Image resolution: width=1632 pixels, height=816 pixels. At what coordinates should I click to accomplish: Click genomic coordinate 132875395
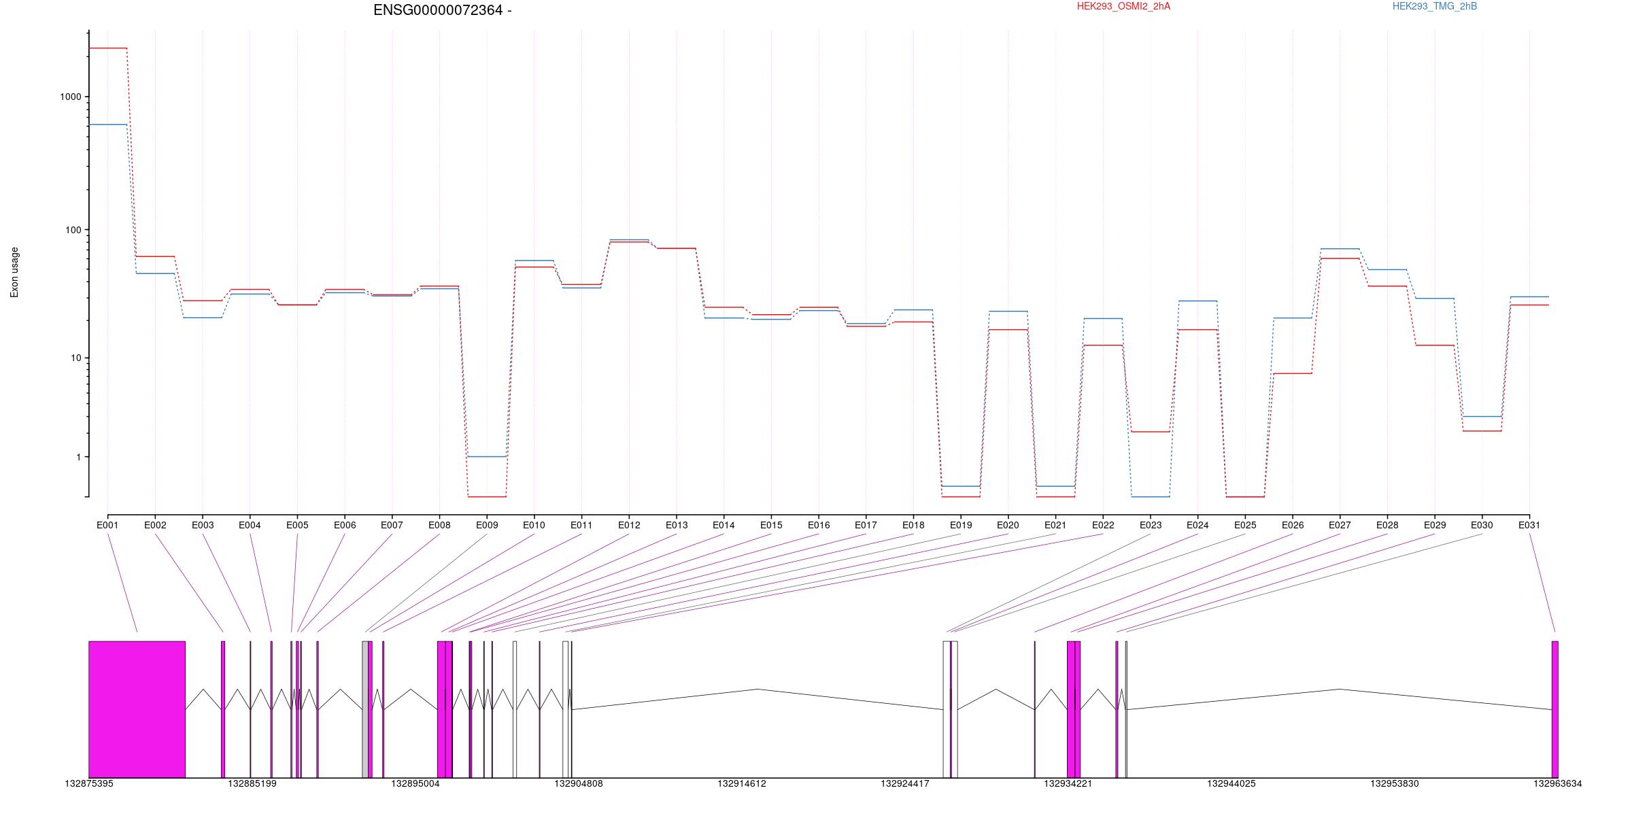tap(89, 784)
